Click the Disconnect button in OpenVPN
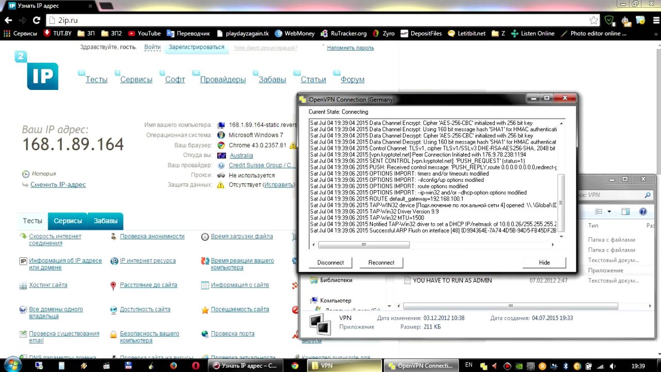The height and width of the screenshot is (372, 661). pos(330,262)
